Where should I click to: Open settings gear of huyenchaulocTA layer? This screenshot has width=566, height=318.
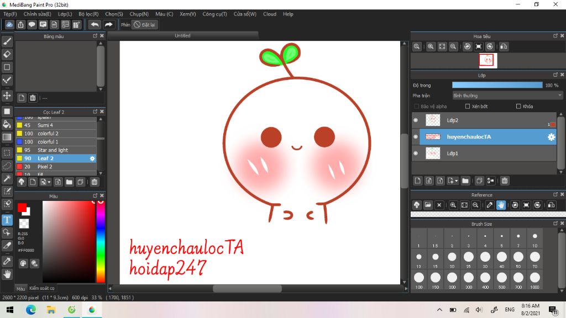click(551, 137)
